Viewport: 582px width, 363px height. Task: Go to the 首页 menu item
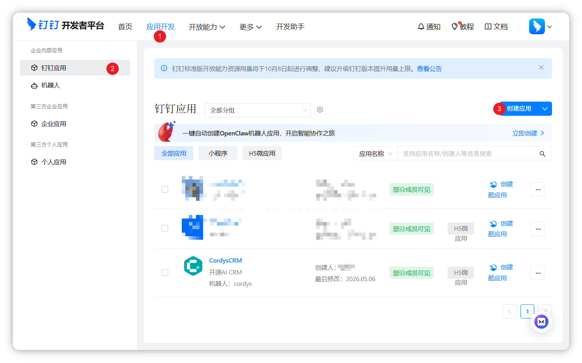[x=125, y=27]
